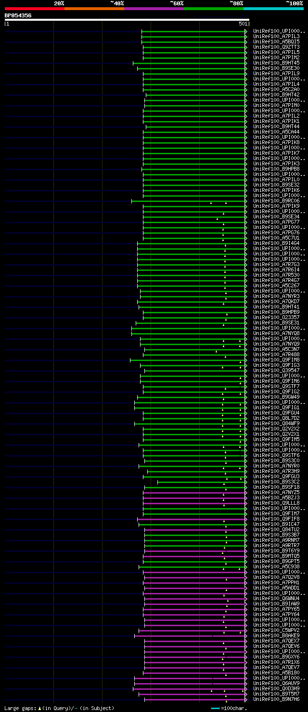Select hit UniRef100_Q6WNU4

(x=276, y=598)
